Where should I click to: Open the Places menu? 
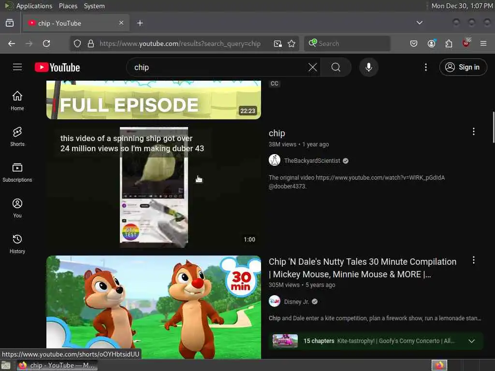[68, 6]
